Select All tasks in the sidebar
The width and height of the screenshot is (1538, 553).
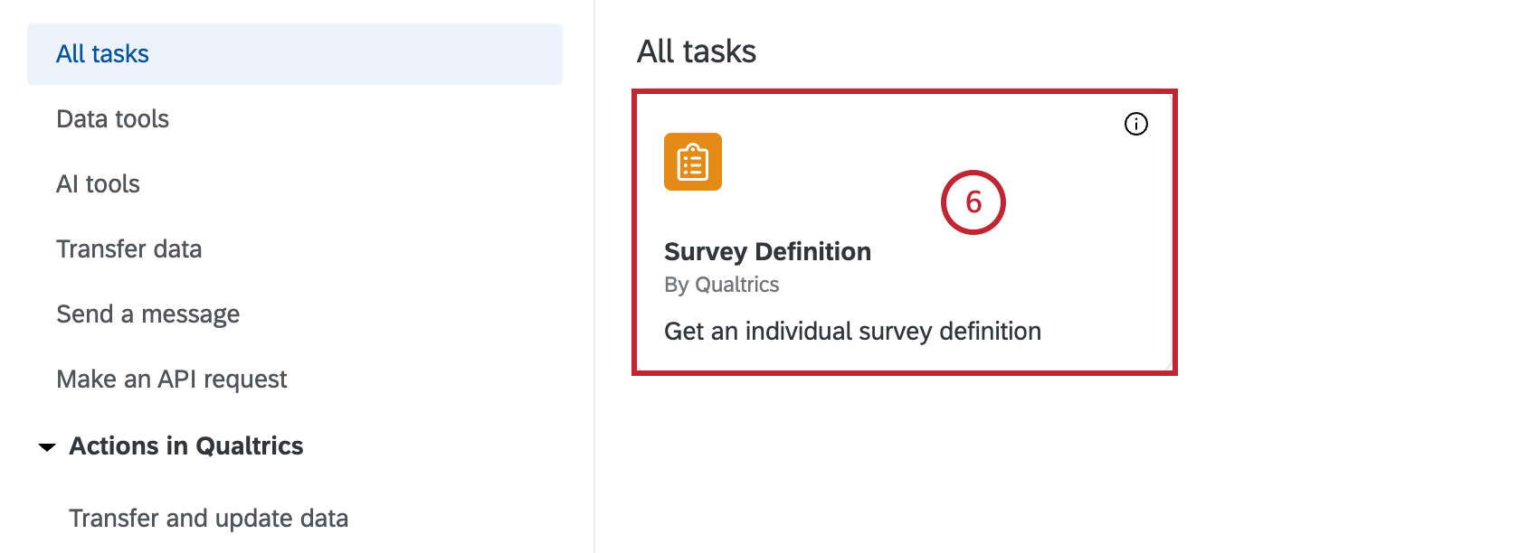click(102, 54)
